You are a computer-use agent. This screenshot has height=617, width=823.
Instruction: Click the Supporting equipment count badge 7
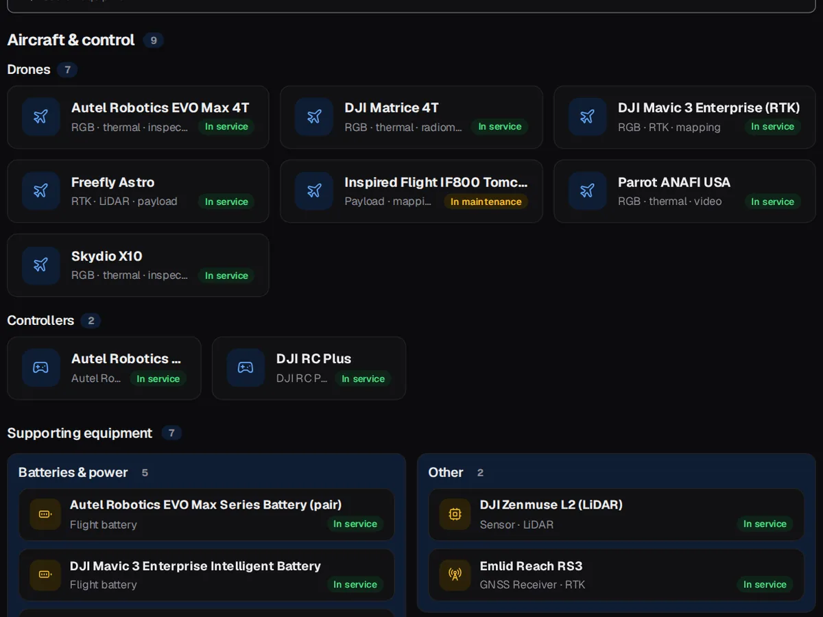(x=171, y=433)
